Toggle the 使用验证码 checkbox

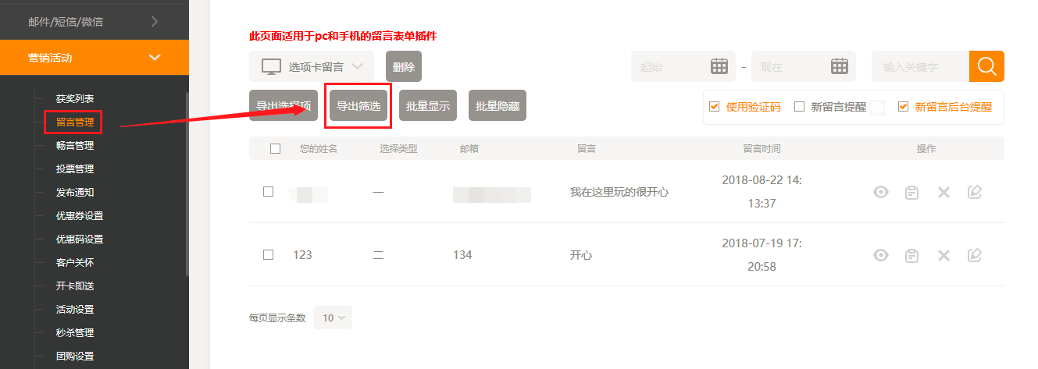coord(714,107)
